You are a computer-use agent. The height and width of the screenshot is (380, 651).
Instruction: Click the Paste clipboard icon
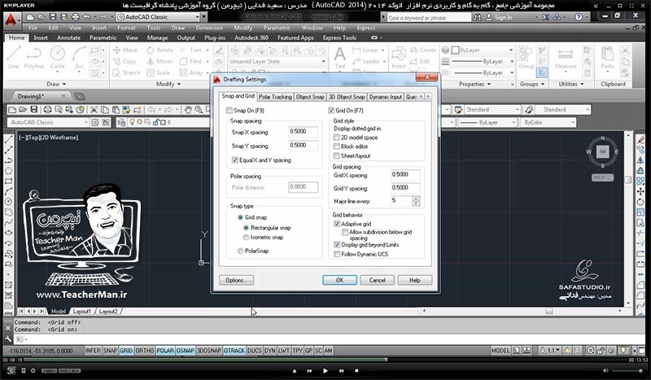point(607,57)
